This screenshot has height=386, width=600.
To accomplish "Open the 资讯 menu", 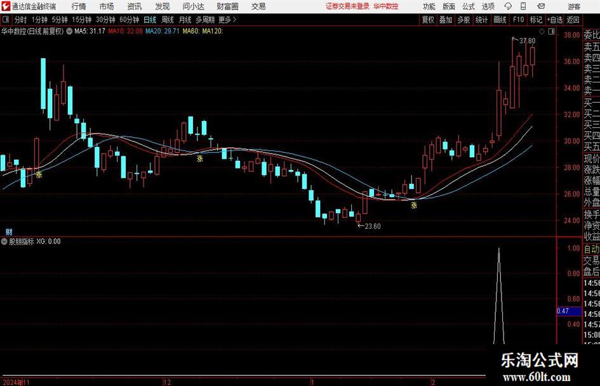I will (135, 6).
